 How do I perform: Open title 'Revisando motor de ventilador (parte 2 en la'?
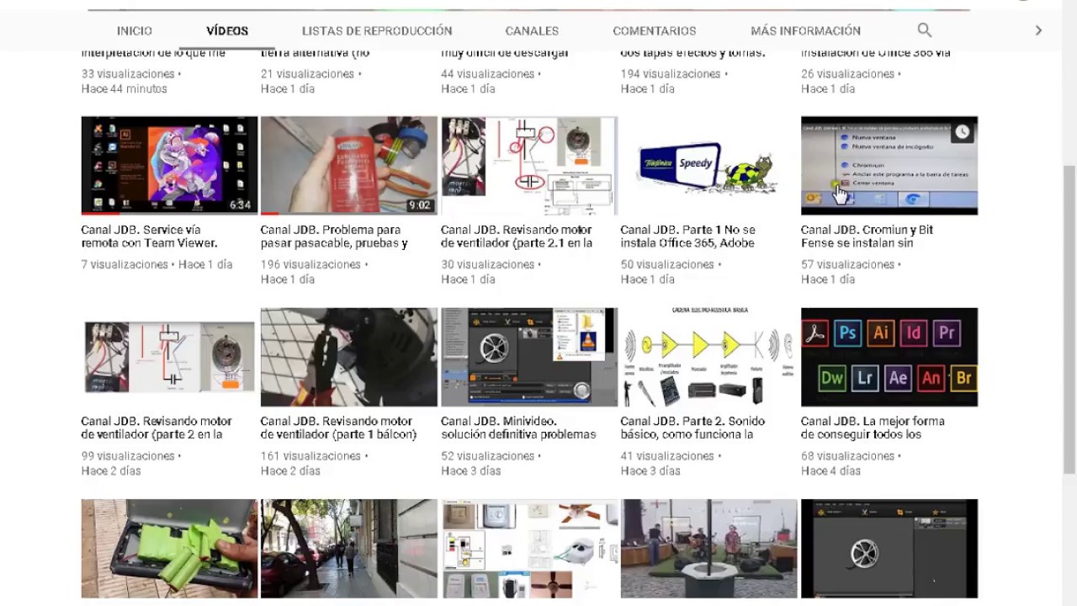tap(157, 428)
